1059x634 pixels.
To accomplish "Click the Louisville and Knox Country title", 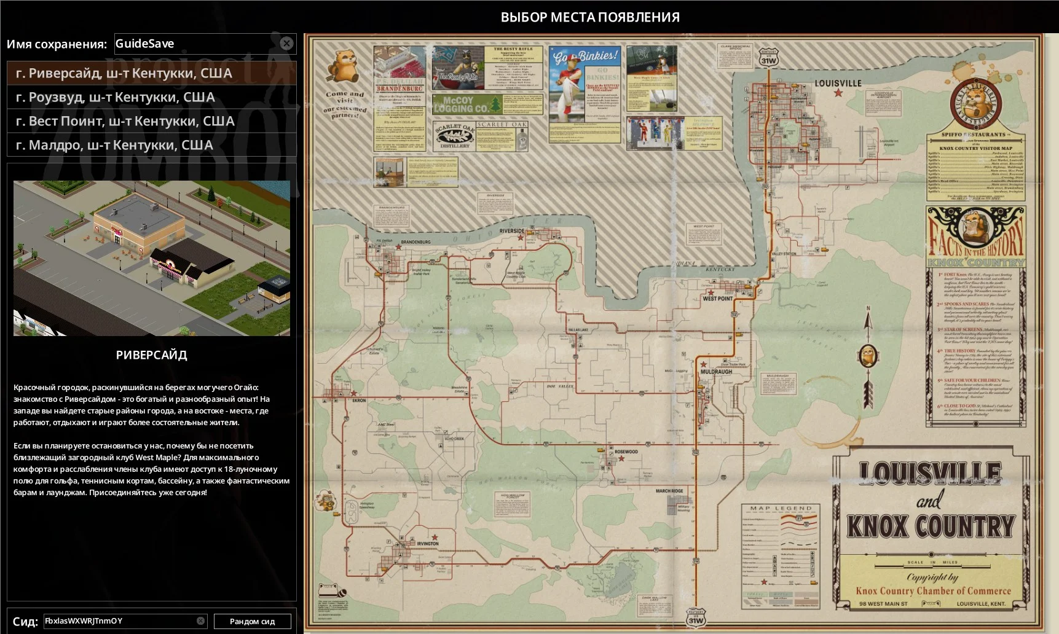I will tap(931, 500).
